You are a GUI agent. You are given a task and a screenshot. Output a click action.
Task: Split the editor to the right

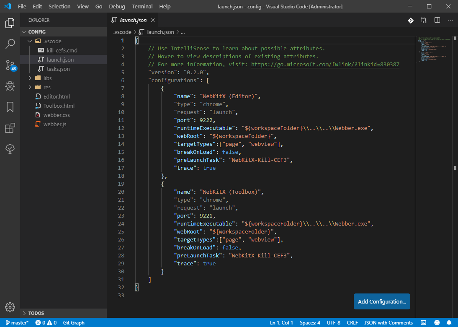point(437,20)
